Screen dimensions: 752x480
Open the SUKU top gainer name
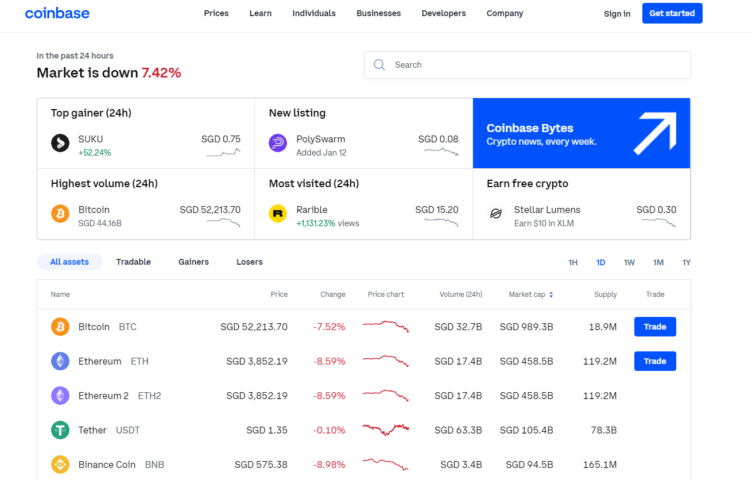(91, 139)
